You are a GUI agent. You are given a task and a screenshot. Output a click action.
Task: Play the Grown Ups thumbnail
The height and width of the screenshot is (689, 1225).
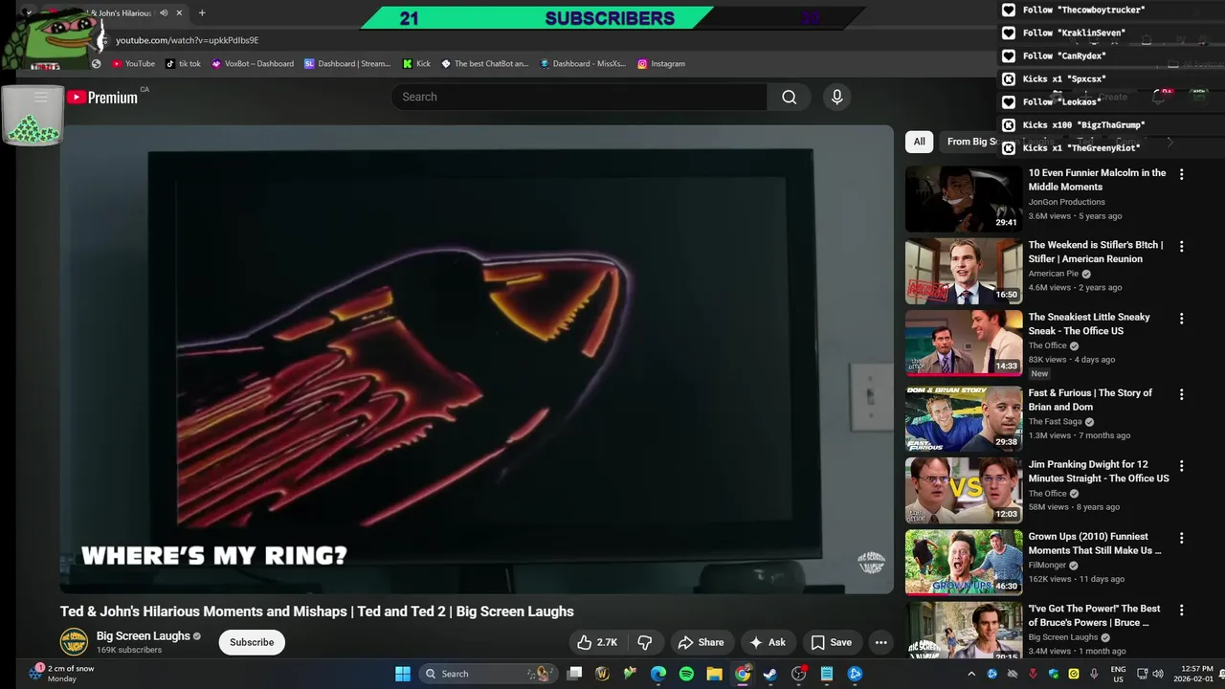tap(964, 562)
